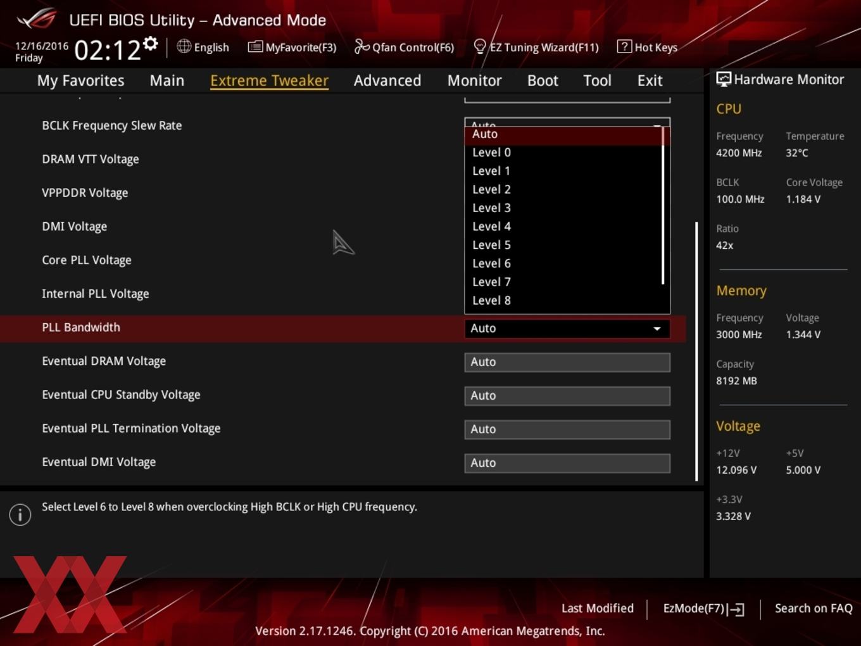Choose Level 5 option
Image resolution: width=861 pixels, height=646 pixels.
click(563, 245)
